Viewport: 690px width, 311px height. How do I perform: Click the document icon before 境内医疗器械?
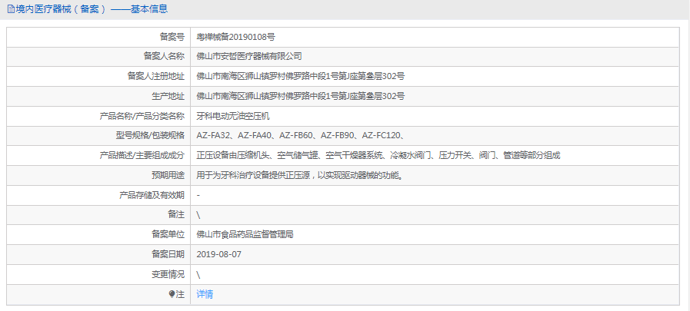pos(11,8)
